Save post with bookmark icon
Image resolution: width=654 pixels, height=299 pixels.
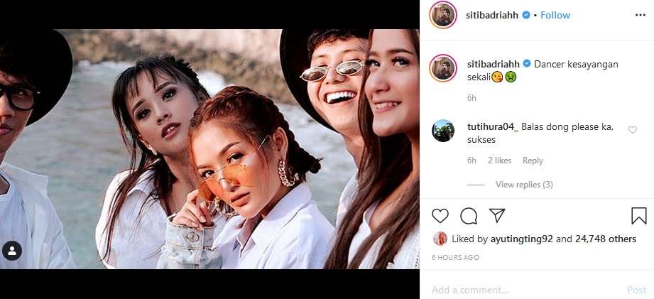point(638,216)
